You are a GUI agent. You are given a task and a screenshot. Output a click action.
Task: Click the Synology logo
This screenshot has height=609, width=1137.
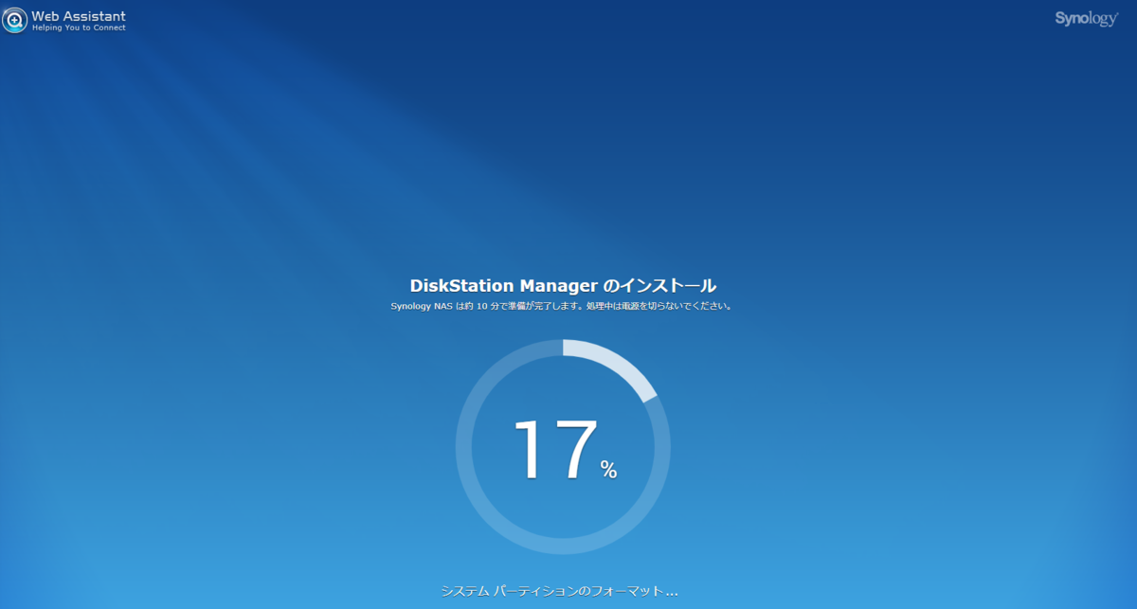point(1086,19)
